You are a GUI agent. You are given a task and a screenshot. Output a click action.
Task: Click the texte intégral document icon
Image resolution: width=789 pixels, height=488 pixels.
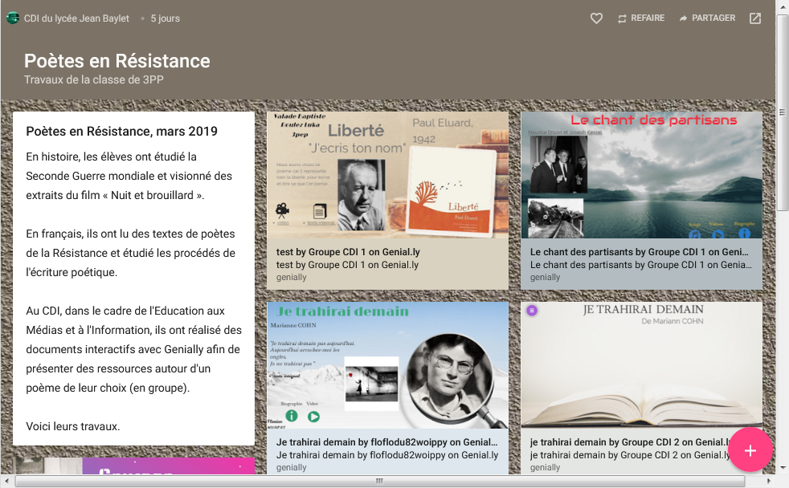320,211
